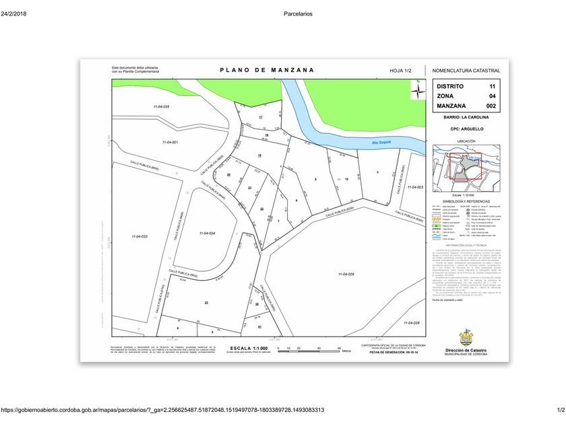Click parcel number 22 on the map
Viewport: 566px width, 424px height.
click(x=261, y=209)
